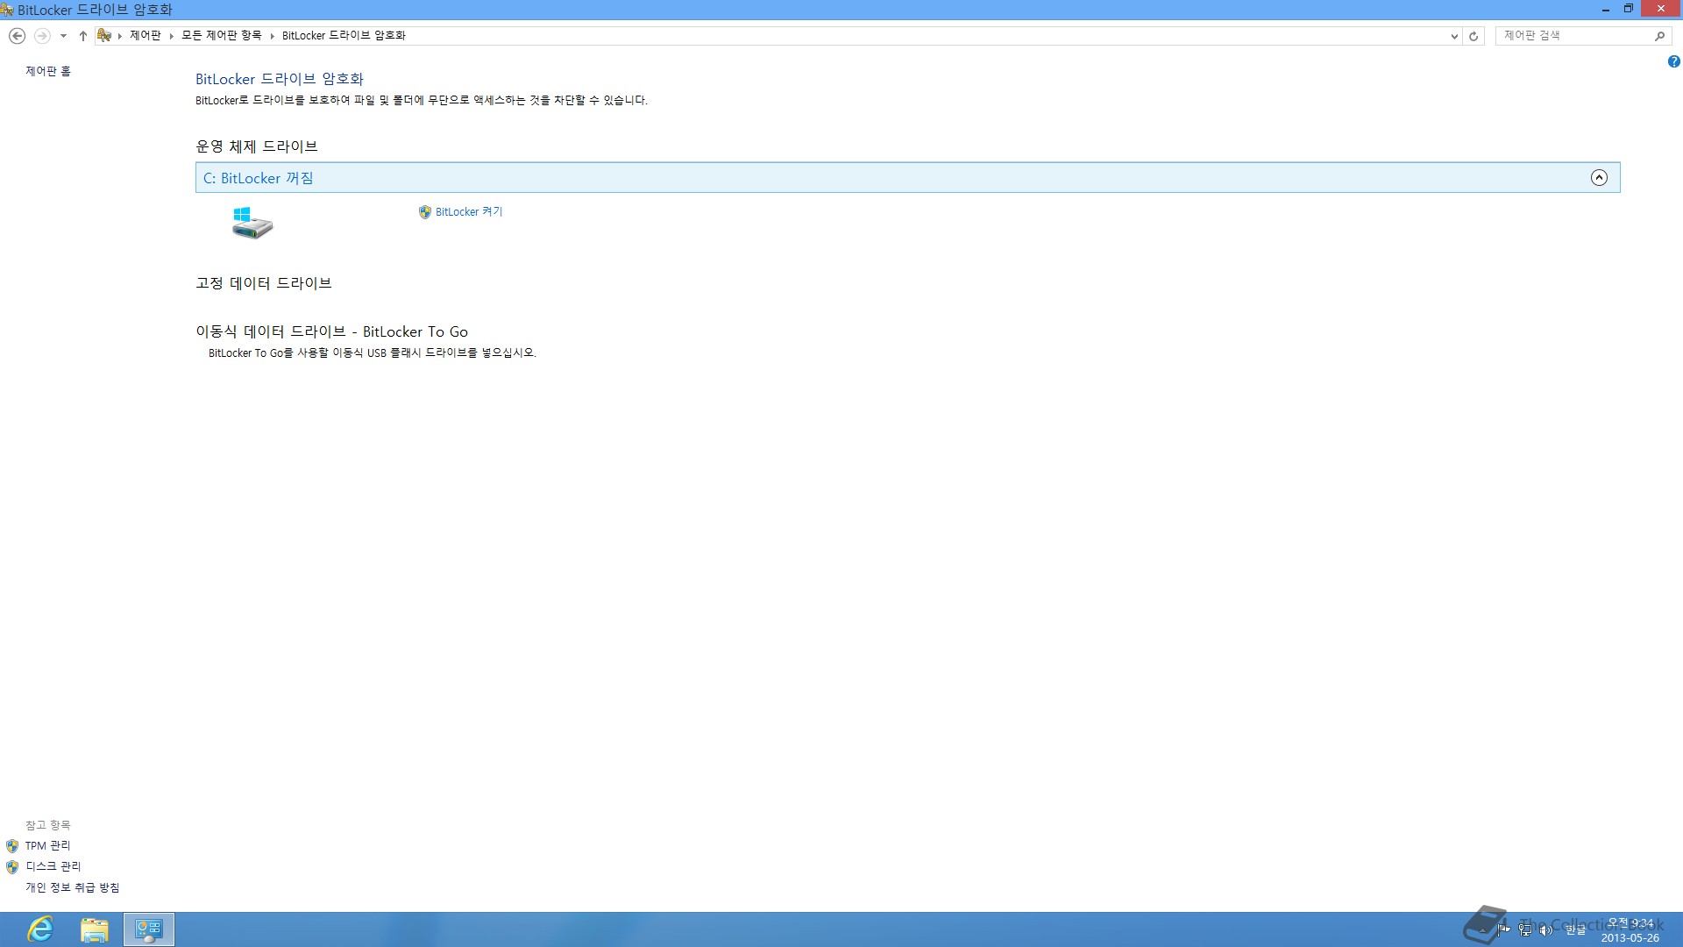Screen dimensions: 1683x947
Task: Click the shield icon beside BitLocker 켜기
Action: point(425,211)
